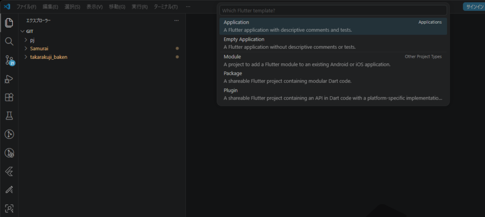Expand the pj folder
The image size is (485, 217).
32,40
